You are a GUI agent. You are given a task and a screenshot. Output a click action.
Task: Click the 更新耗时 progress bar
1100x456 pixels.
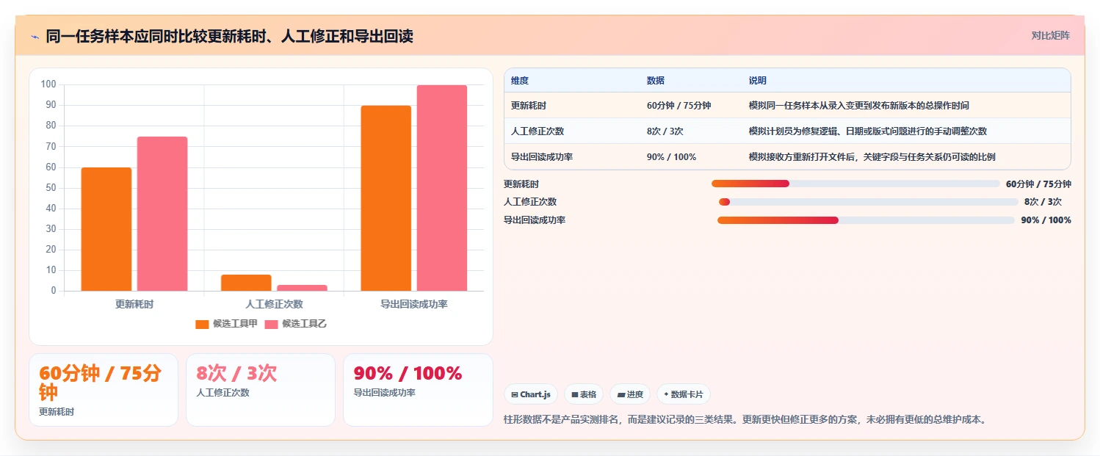(x=855, y=184)
